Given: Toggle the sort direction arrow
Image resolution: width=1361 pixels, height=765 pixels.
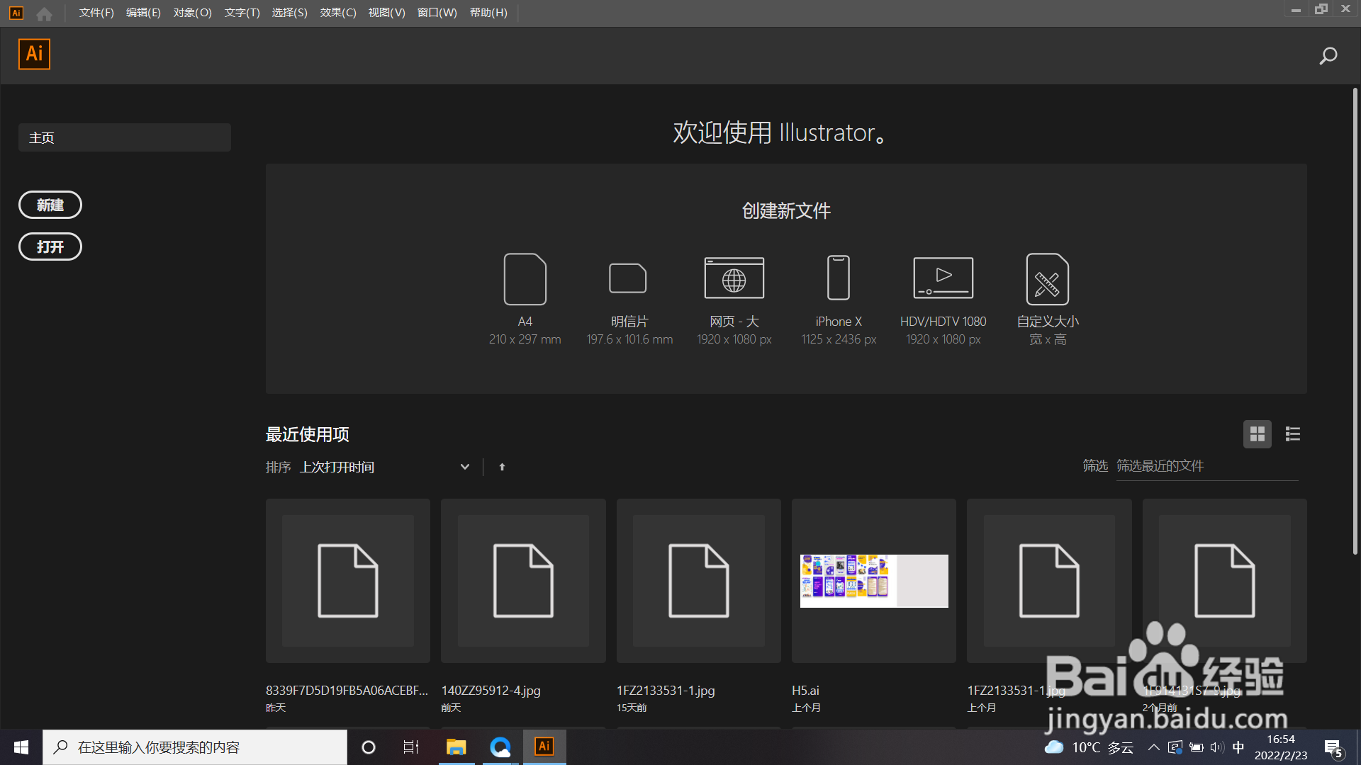Looking at the screenshot, I should pyautogui.click(x=502, y=467).
